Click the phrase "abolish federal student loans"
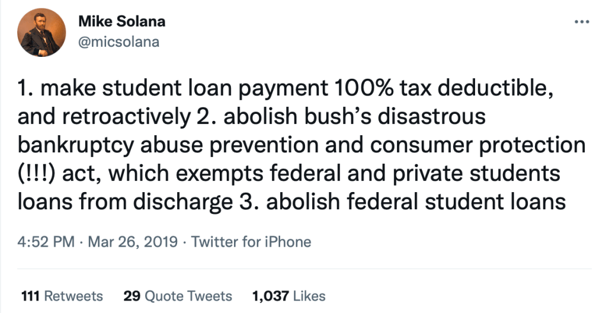 tap(415, 203)
